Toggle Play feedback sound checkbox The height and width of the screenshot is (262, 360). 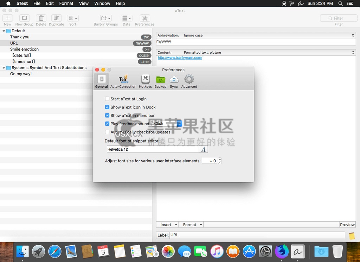click(x=107, y=124)
